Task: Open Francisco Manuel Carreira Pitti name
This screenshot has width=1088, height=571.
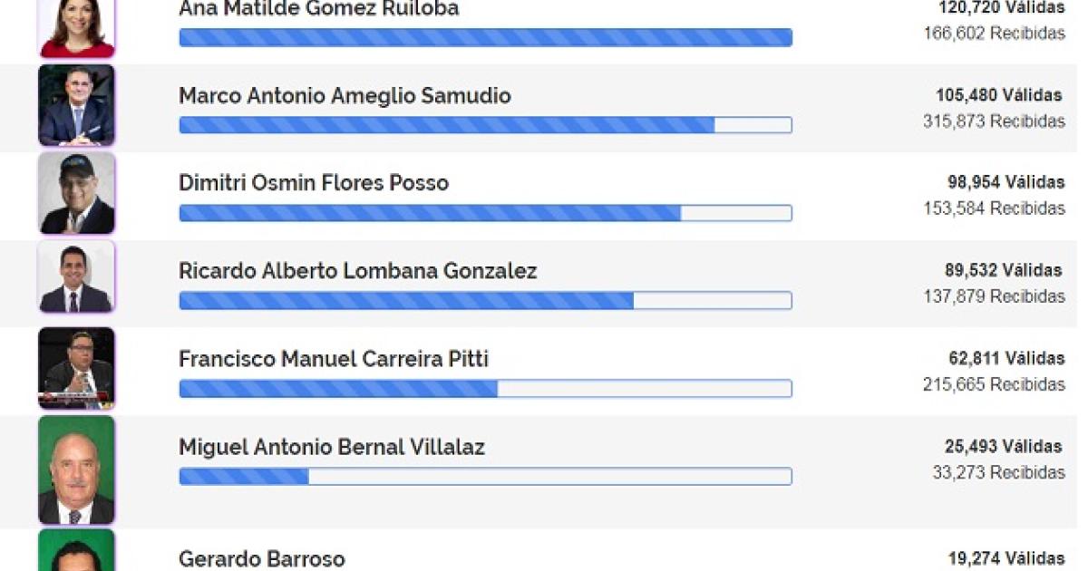Action: 334,359
